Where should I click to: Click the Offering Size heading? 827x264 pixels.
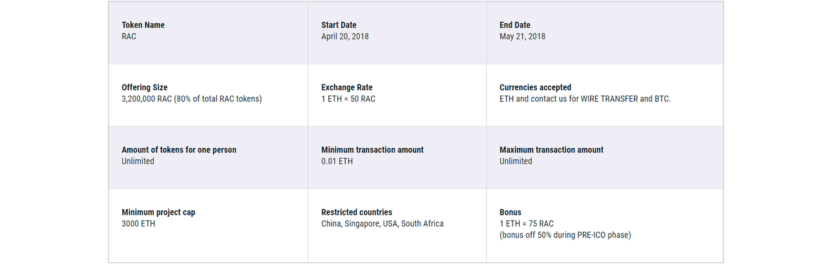coord(145,88)
